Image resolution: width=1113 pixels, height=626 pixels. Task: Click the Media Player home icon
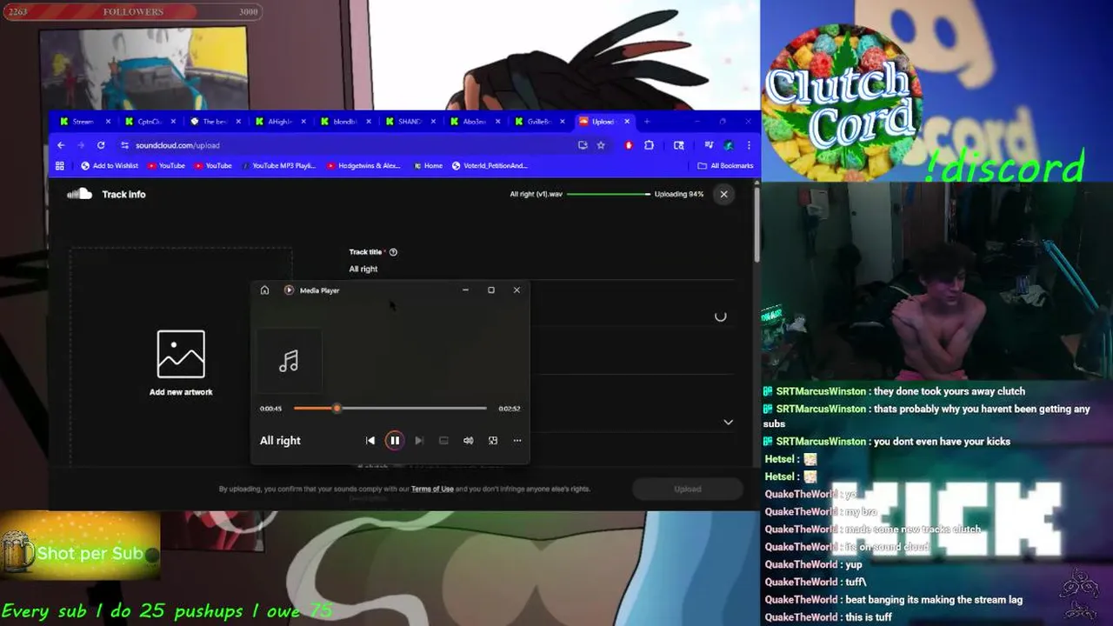pyautogui.click(x=264, y=290)
